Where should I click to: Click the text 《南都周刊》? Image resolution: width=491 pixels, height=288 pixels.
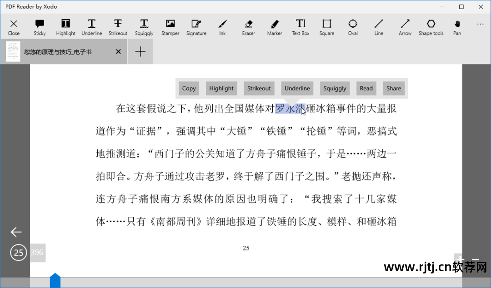tap(176, 222)
